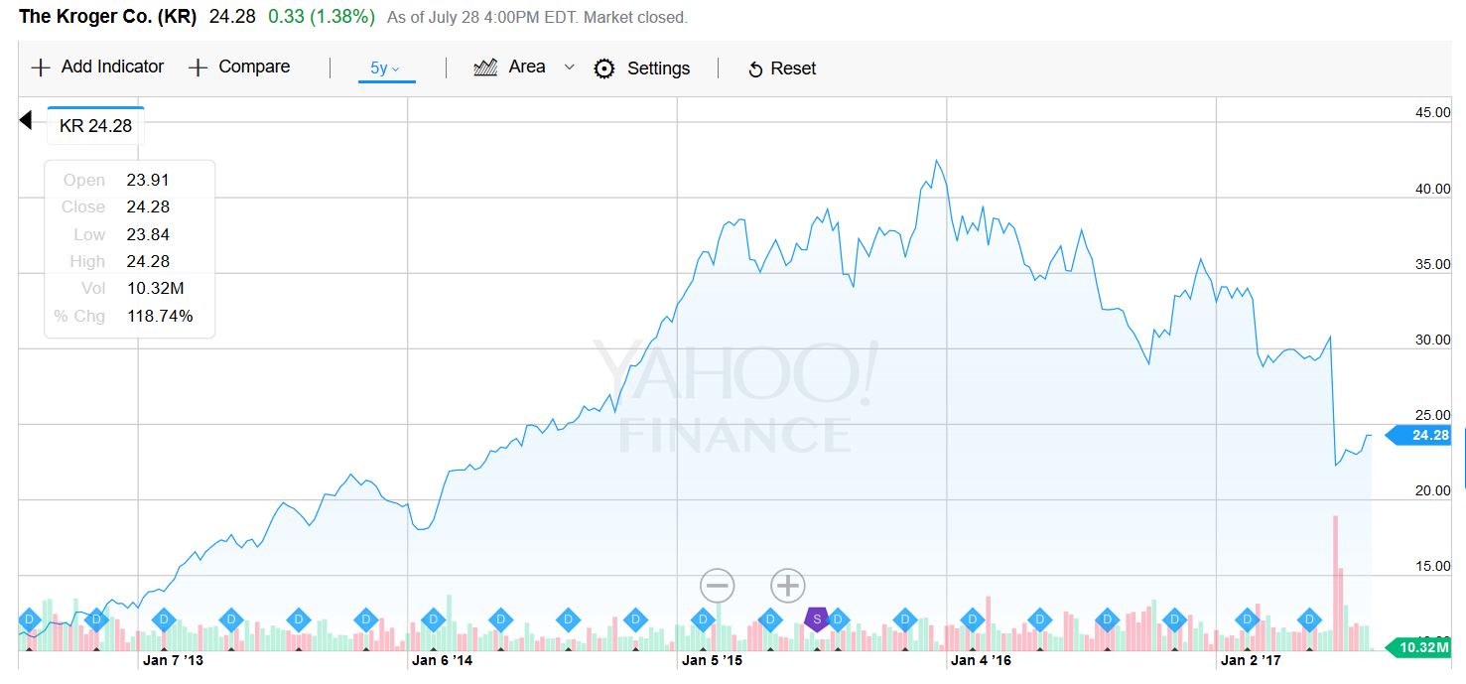This screenshot has height=684, width=1466.
Task: Click the Compare text label
Action: point(254,67)
